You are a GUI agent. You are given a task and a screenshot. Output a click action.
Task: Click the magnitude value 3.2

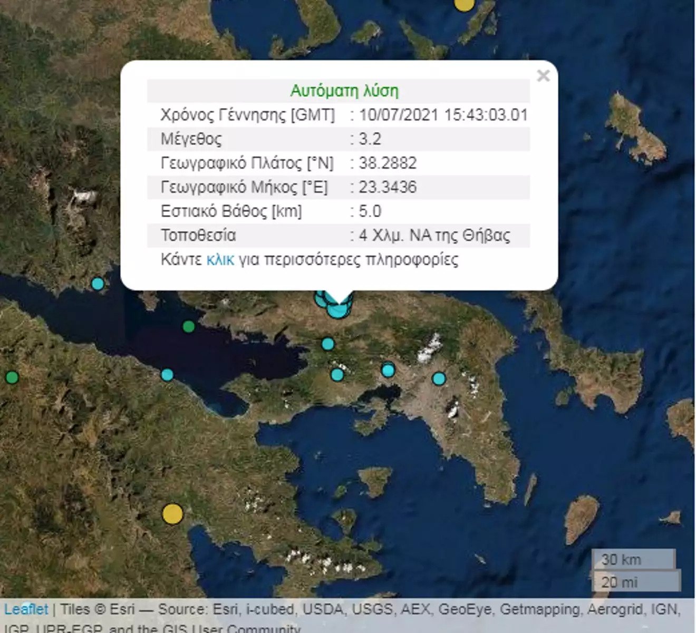(370, 139)
